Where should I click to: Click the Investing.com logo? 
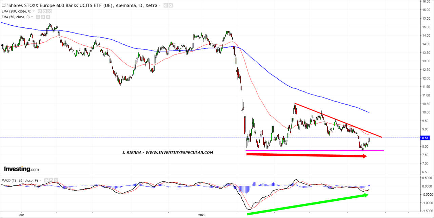[x=21, y=169]
